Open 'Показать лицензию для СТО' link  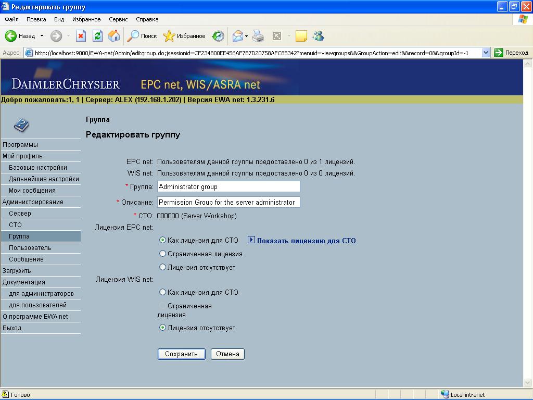click(x=306, y=241)
